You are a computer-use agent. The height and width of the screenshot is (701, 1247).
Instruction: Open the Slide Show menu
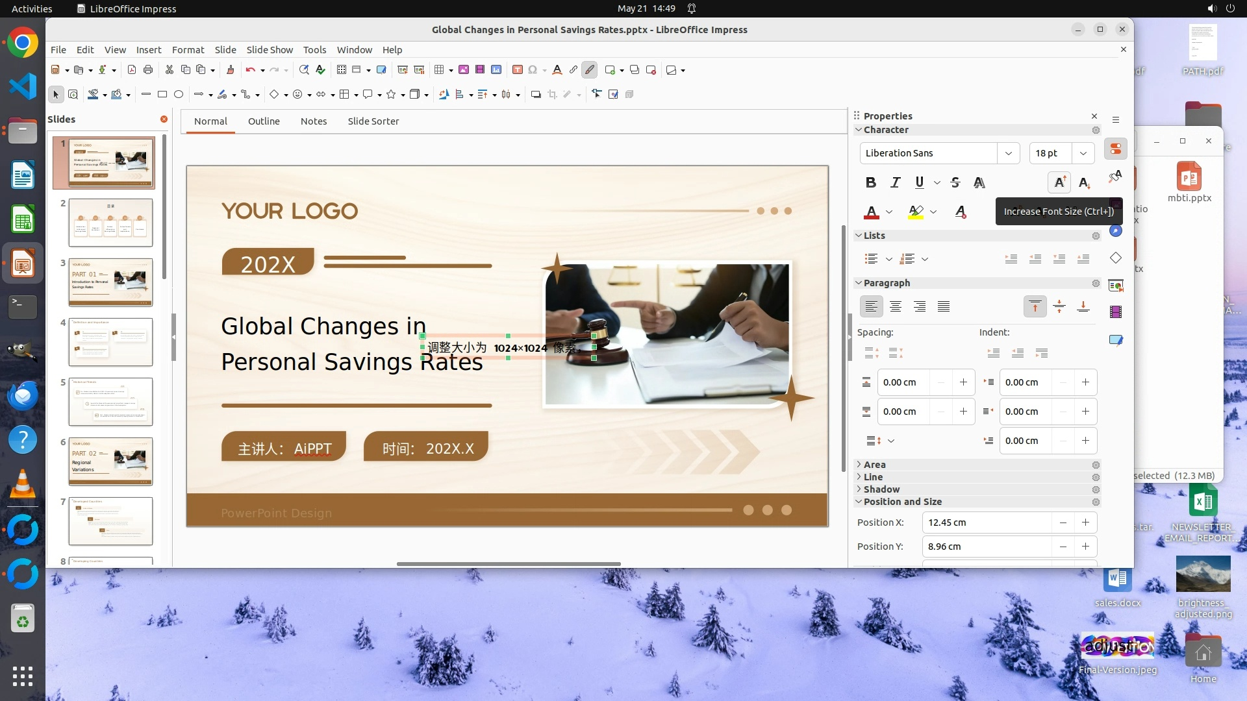270,50
